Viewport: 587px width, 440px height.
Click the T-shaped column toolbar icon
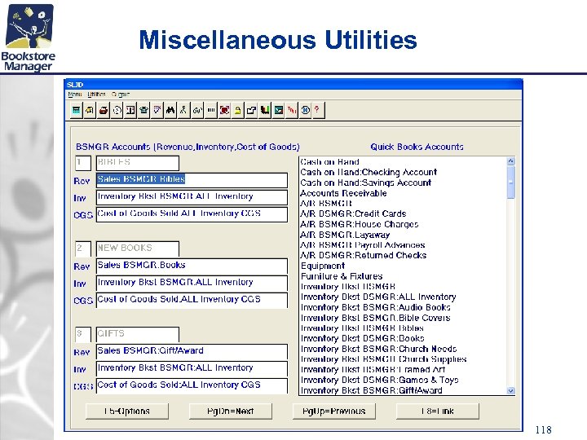[130, 110]
